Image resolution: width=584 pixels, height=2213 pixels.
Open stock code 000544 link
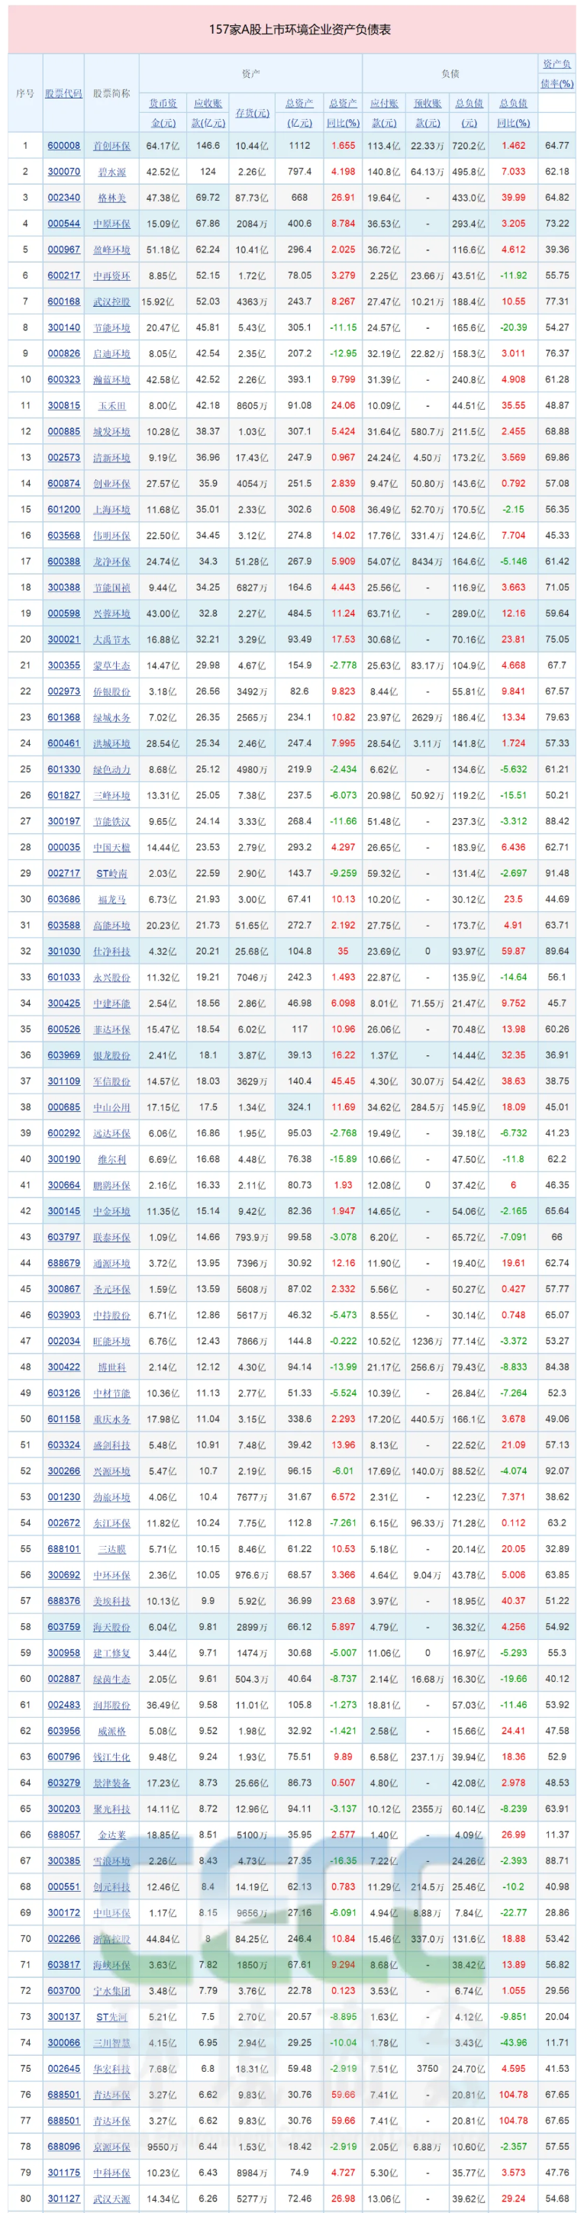tap(63, 224)
